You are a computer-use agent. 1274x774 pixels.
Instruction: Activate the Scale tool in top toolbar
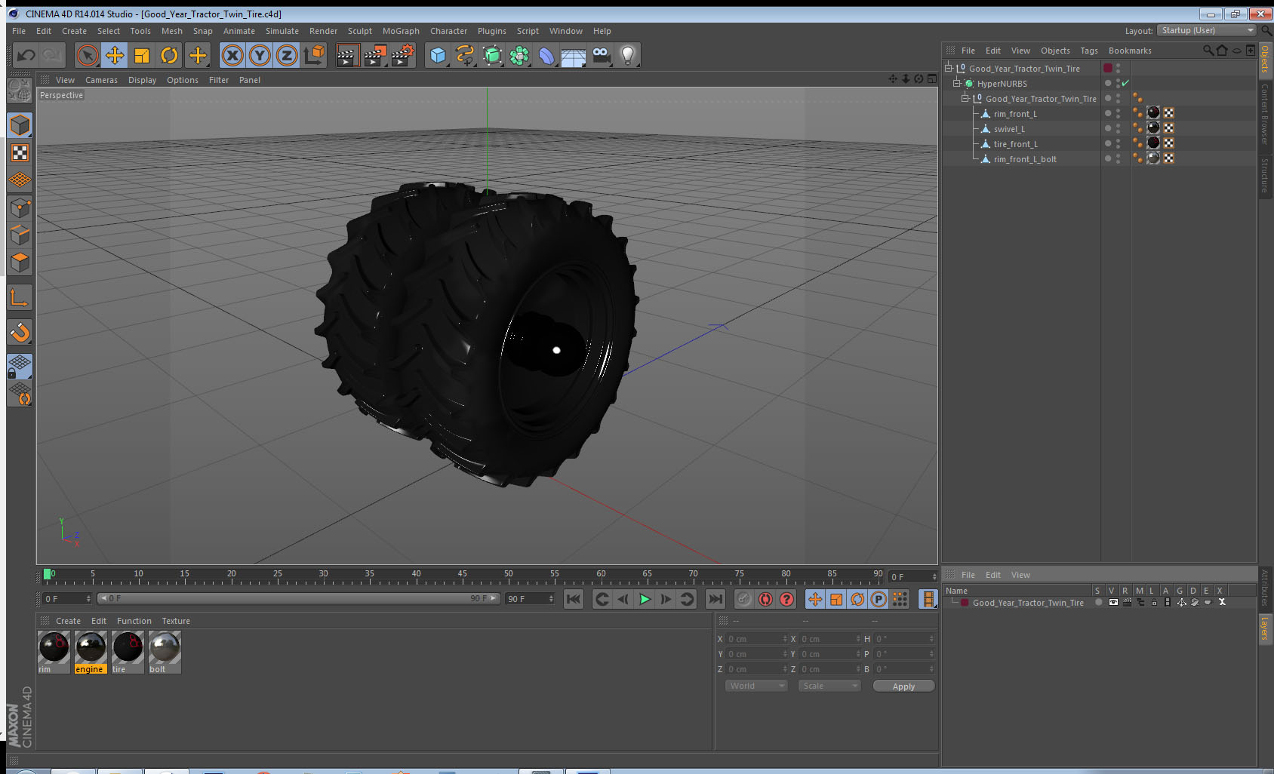[x=142, y=55]
